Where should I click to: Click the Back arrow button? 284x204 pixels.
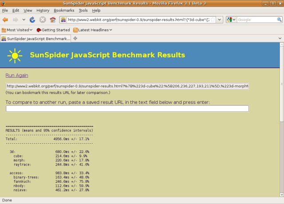click(x=5, y=20)
